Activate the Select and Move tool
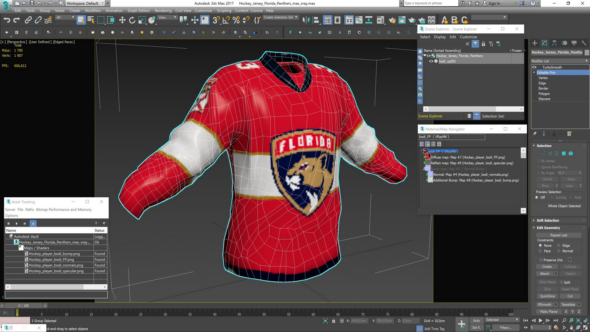590x332 pixels. tap(122, 20)
